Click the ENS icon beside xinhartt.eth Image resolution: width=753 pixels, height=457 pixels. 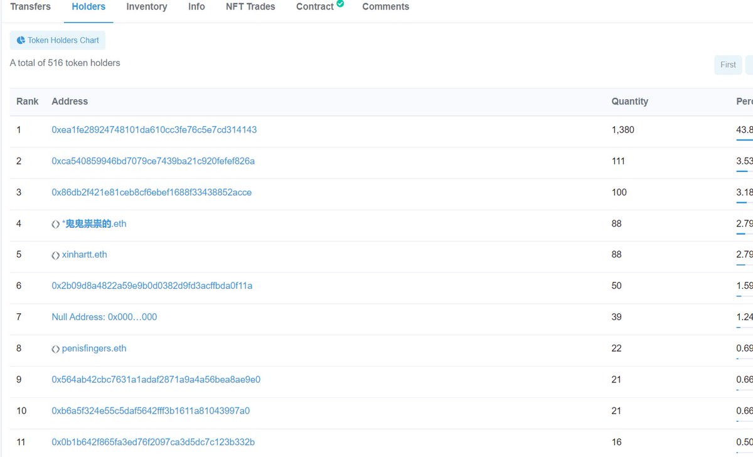[x=56, y=255]
